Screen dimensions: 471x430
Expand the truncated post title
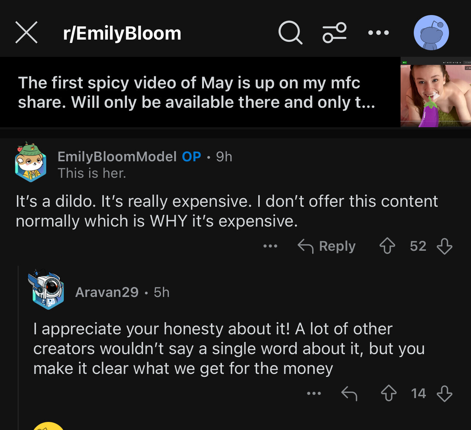click(196, 92)
